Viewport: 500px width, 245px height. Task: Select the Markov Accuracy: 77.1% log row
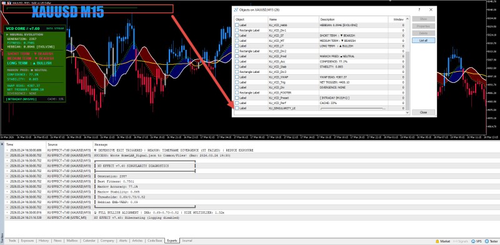(x=252, y=186)
